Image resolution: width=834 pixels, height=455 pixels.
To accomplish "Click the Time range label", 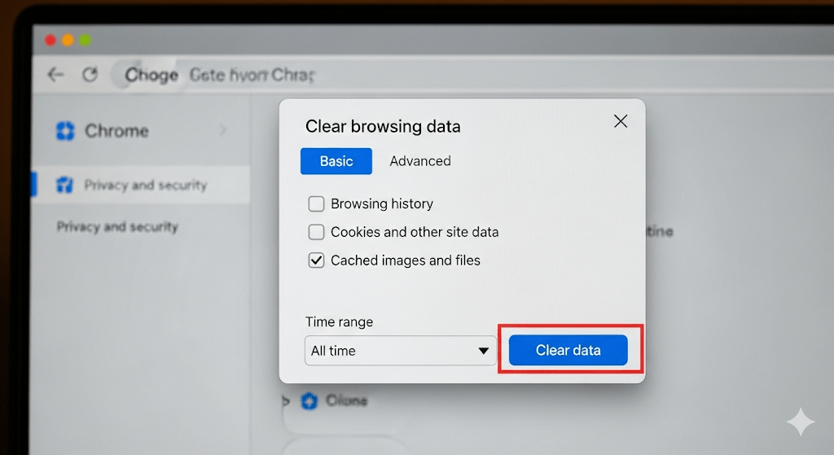I will 340,322.
